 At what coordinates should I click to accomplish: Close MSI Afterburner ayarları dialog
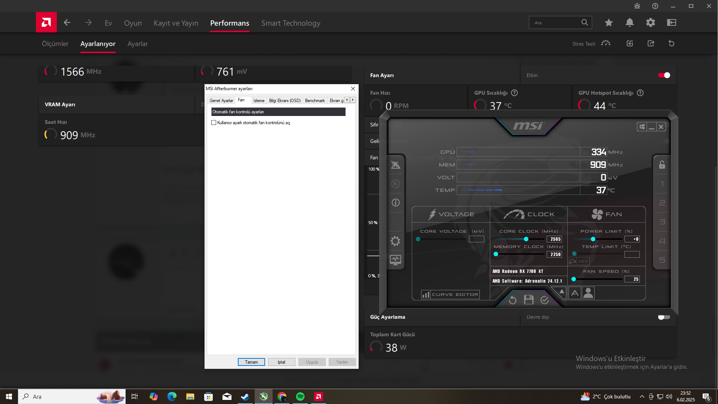click(353, 89)
